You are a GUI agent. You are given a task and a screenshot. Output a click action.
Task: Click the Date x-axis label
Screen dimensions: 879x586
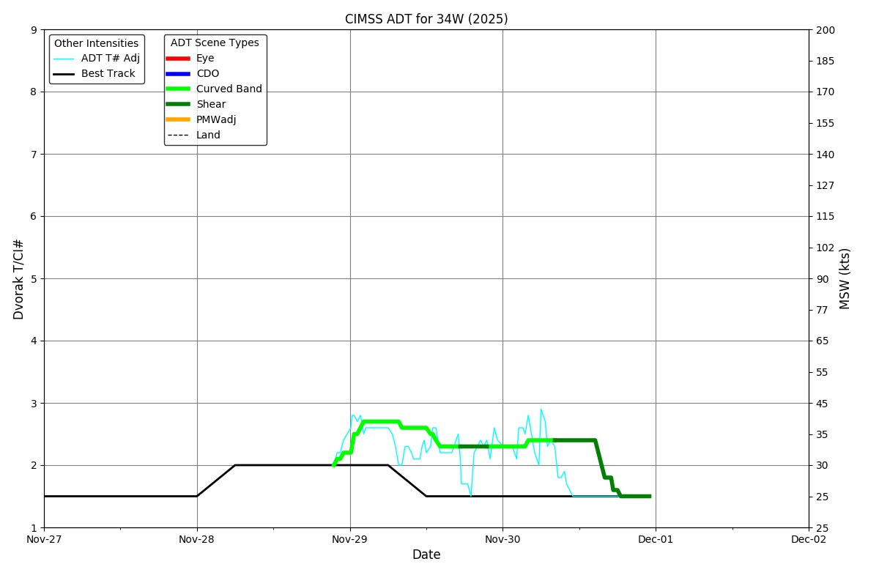pos(426,555)
